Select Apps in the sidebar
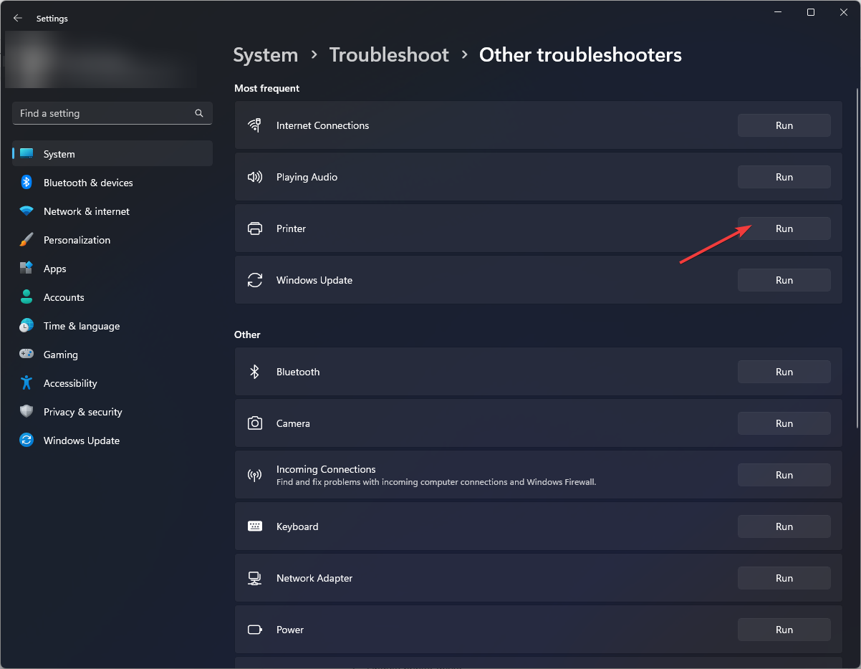The width and height of the screenshot is (861, 669). coord(112,269)
